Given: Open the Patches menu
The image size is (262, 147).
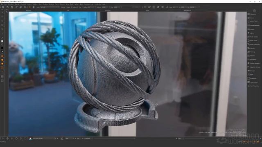Looking at the screenshot, I should (x=35, y=4).
